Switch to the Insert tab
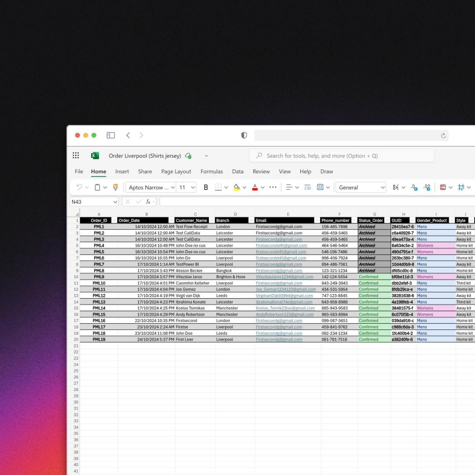 pos(122,172)
